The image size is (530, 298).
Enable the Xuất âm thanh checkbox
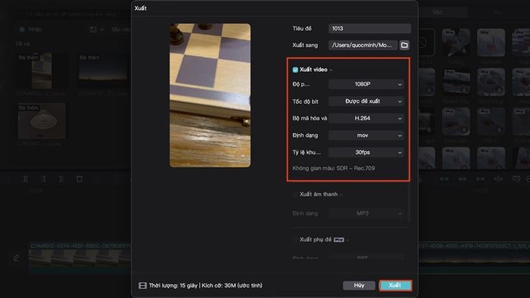click(x=295, y=194)
